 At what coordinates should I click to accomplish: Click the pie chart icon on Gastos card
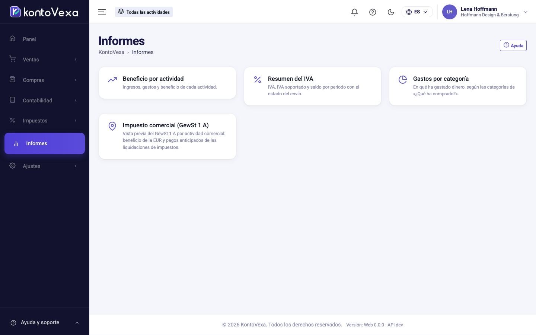[x=403, y=80]
